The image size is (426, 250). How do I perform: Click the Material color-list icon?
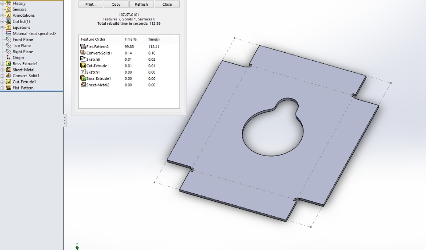[8, 33]
